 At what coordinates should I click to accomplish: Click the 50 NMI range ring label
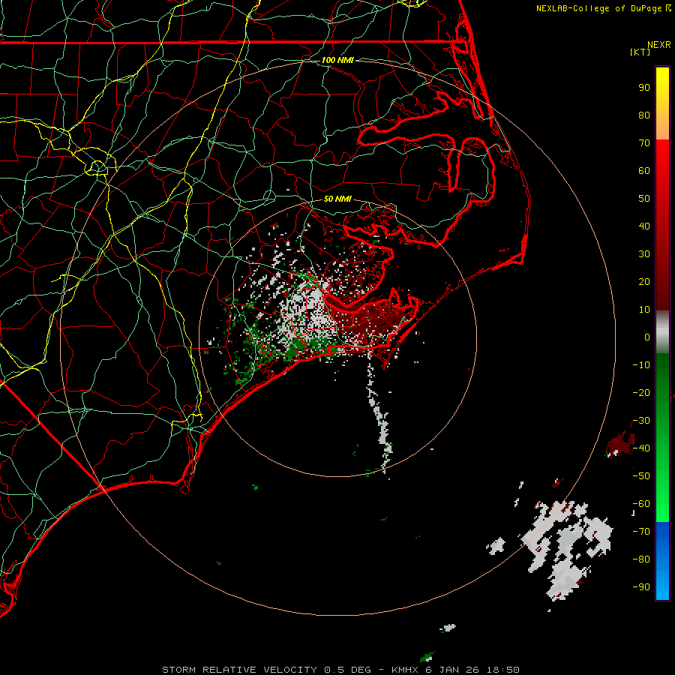337,199
